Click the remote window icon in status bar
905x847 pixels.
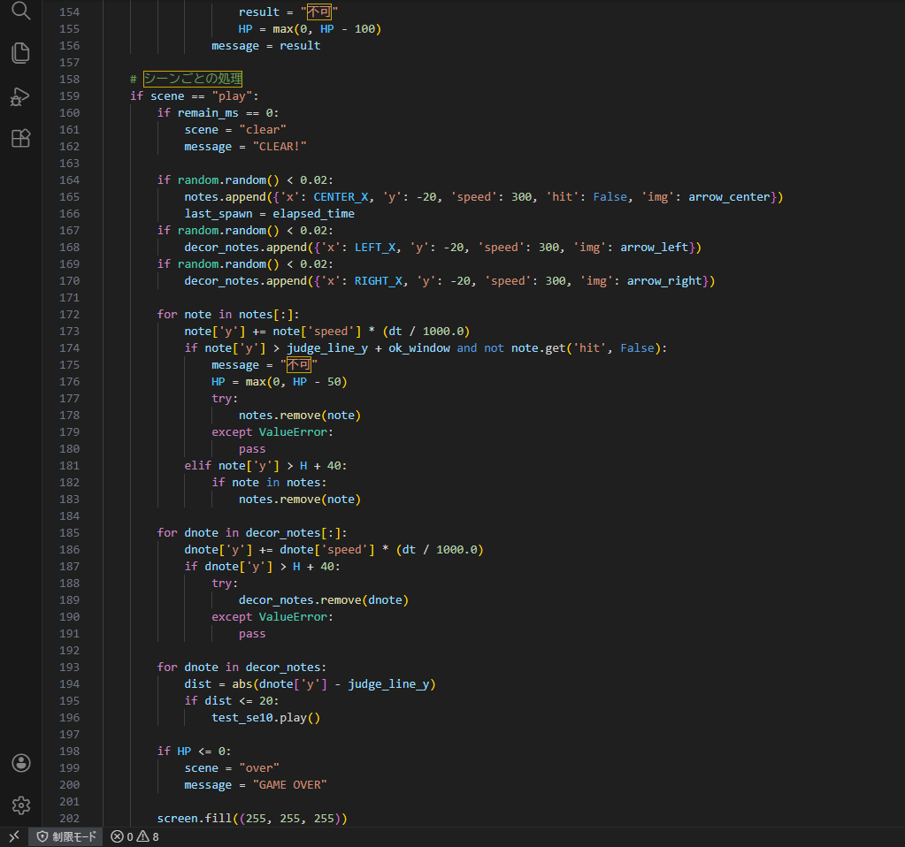(13, 836)
